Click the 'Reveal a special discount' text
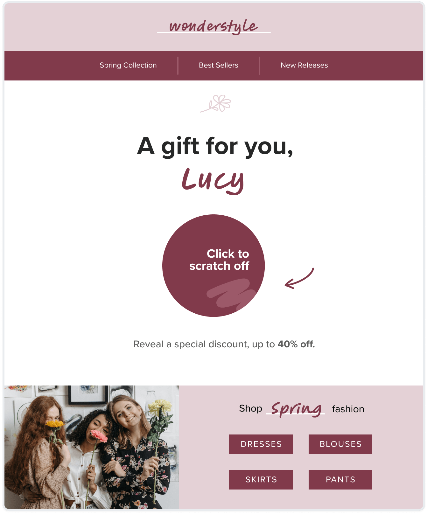Viewport: 427px width, 514px height. pos(191,344)
